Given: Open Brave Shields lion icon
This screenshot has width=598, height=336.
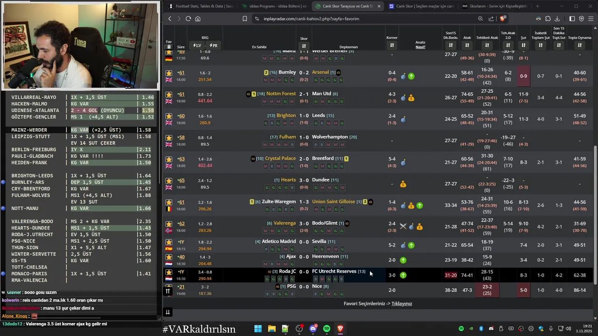Looking at the screenshot, I should click(503, 19).
